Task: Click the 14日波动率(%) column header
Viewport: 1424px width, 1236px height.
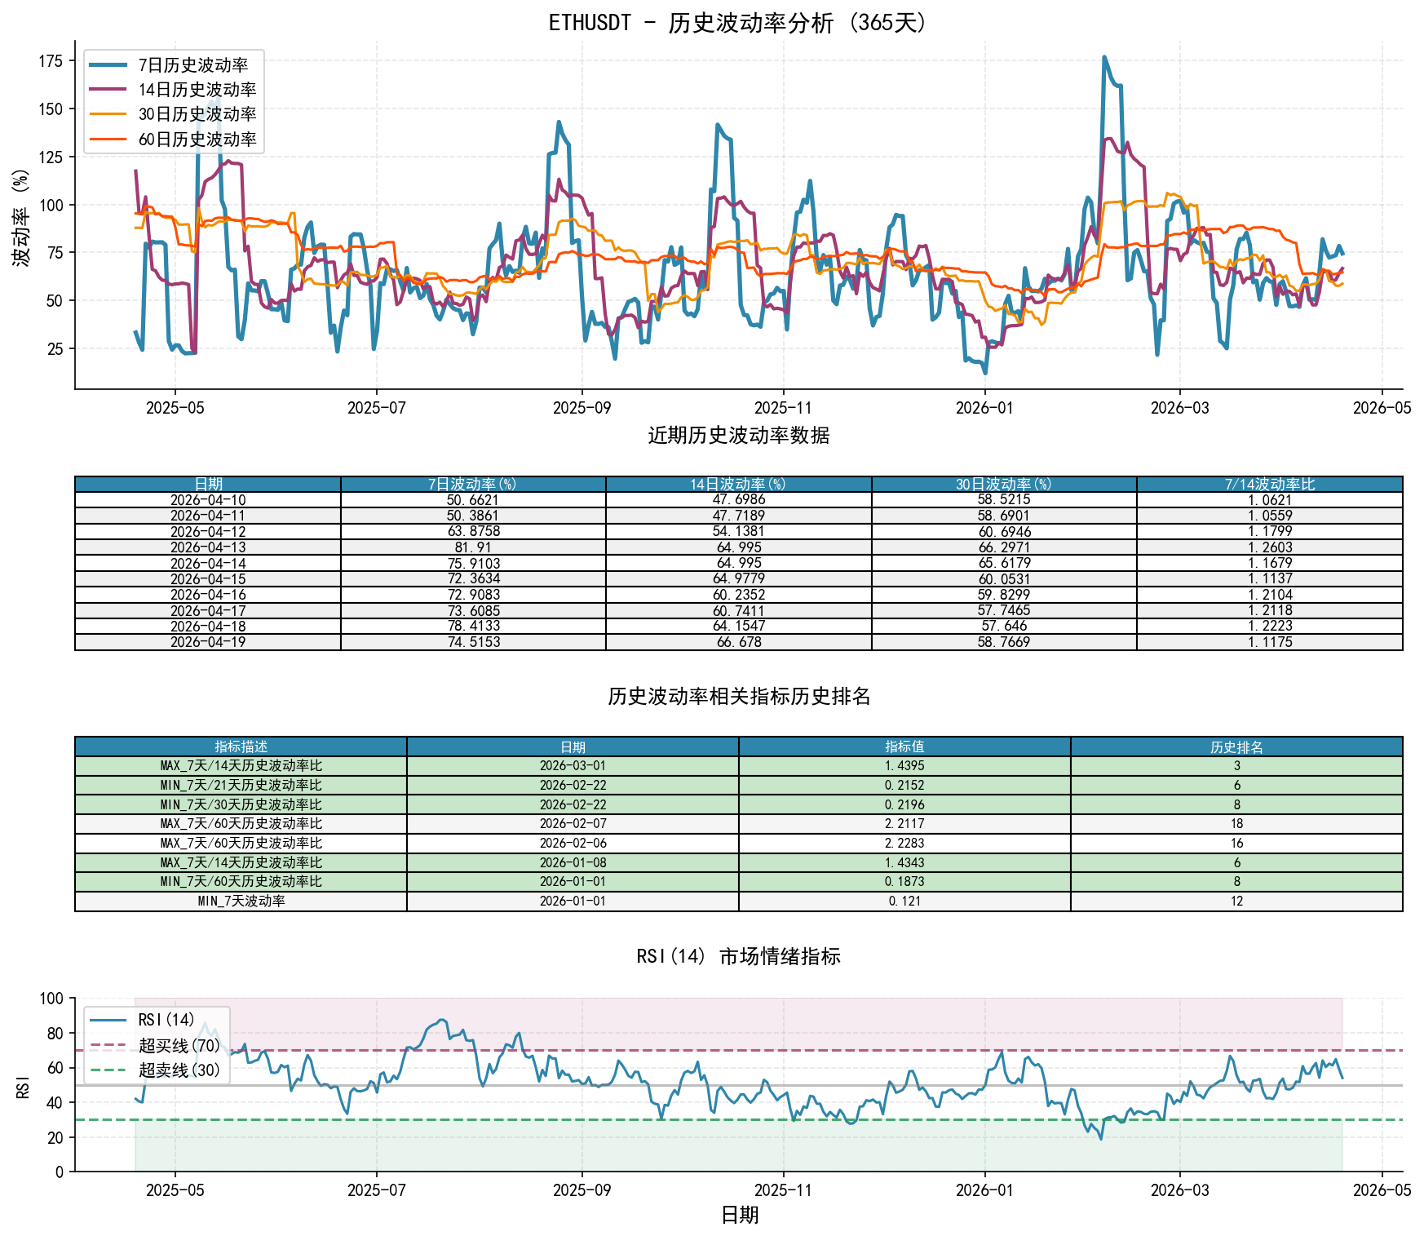Action: pos(739,485)
